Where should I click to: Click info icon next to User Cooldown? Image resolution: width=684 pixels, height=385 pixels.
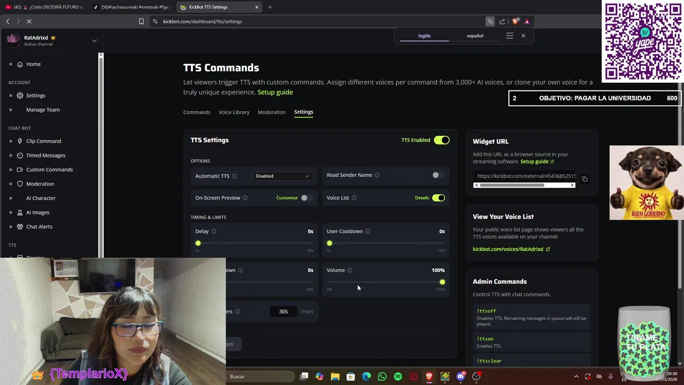[x=368, y=232]
